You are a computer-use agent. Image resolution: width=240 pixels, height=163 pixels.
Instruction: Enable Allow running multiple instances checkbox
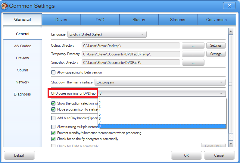(x=53, y=127)
